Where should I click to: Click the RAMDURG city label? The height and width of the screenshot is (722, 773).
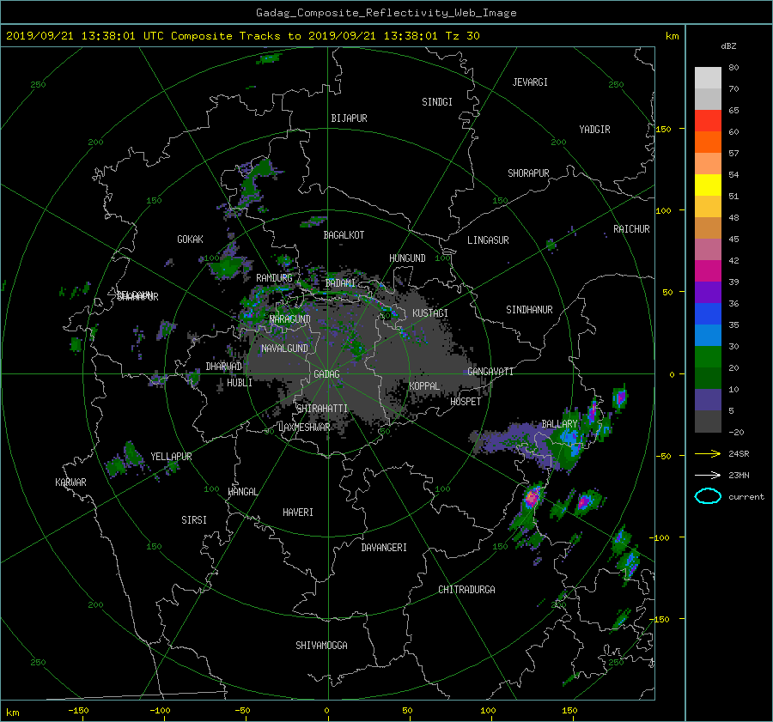[x=274, y=278]
